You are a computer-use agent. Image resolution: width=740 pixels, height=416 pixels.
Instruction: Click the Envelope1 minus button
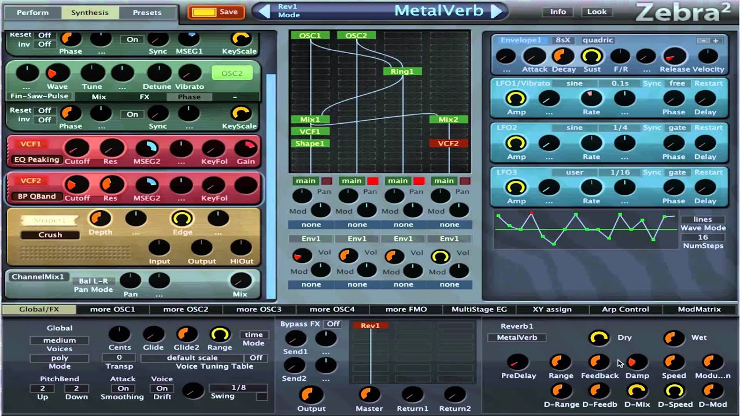(x=702, y=41)
